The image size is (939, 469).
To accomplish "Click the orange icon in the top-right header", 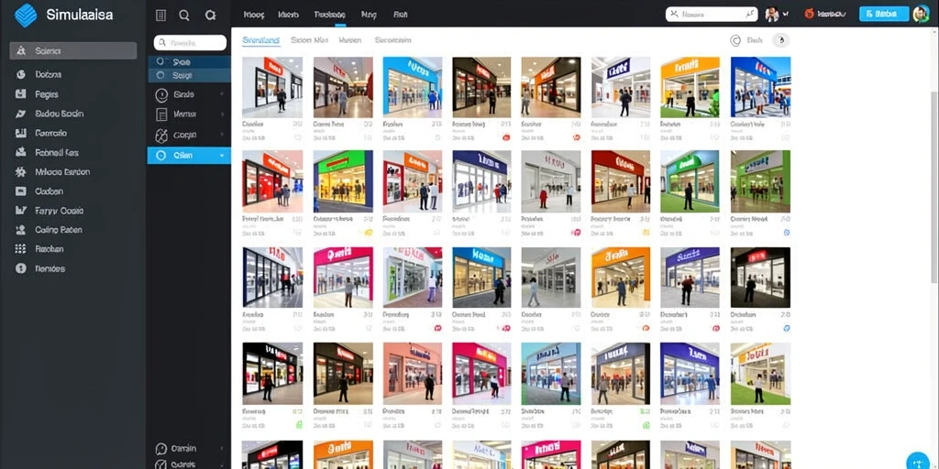I will pyautogui.click(x=810, y=14).
